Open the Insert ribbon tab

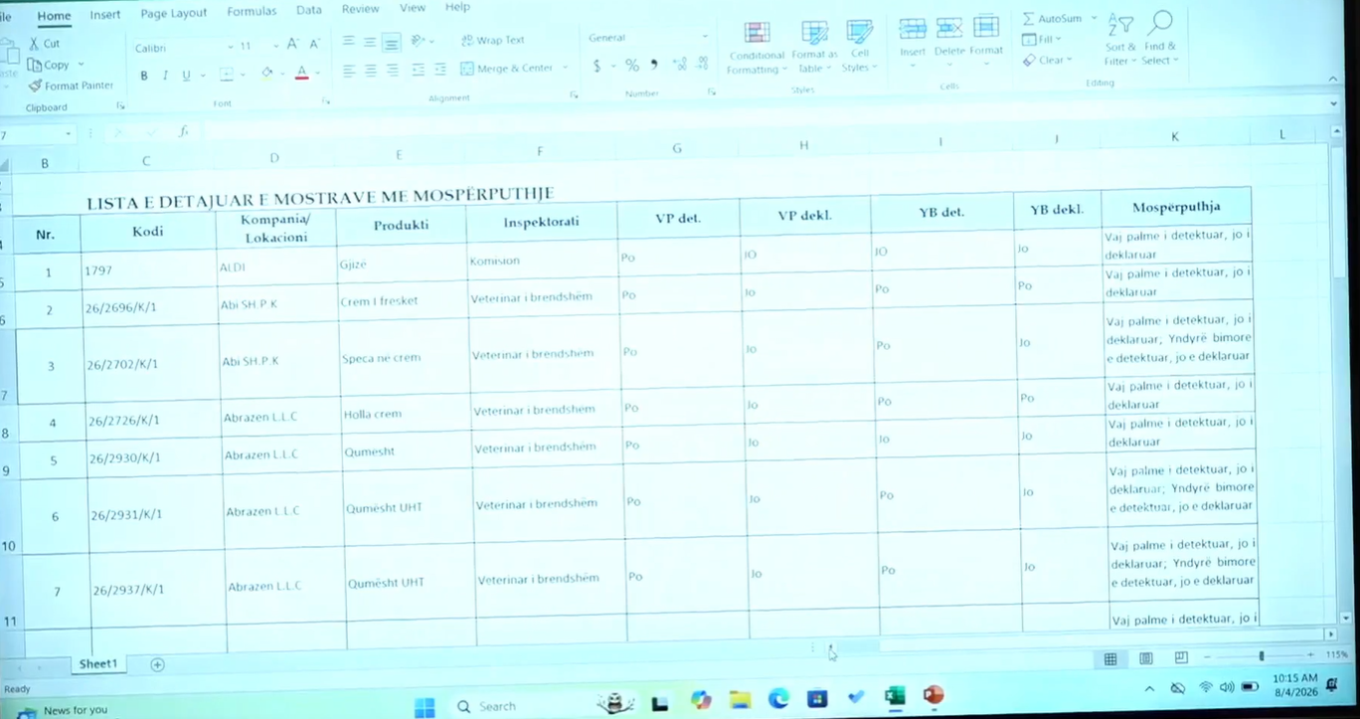click(x=104, y=15)
